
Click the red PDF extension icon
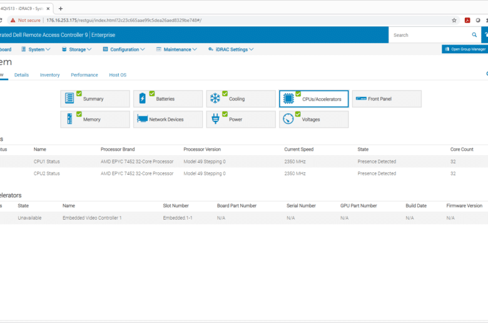[467, 20]
